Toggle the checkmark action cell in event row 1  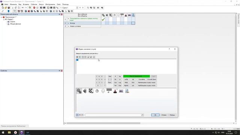(103, 19)
